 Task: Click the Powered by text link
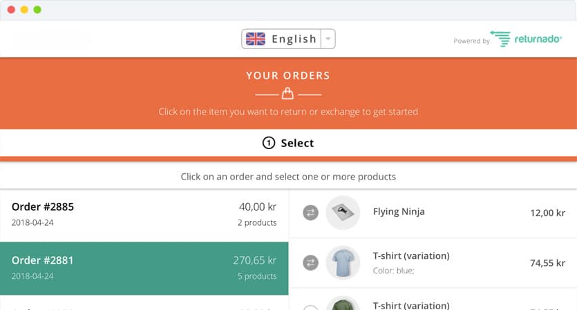click(x=471, y=41)
